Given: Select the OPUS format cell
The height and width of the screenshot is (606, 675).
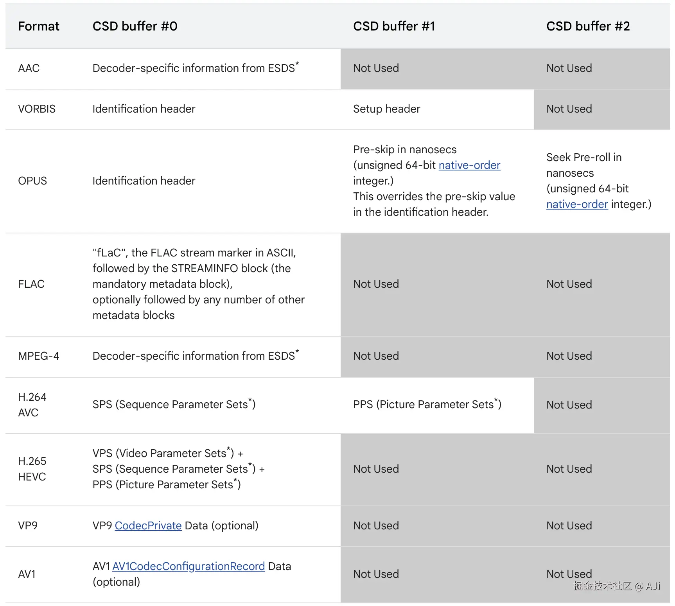Looking at the screenshot, I should (32, 181).
